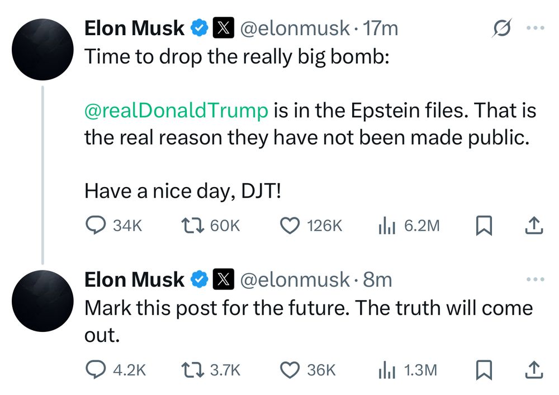Open the @elonmusk handle on the first post
The image size is (559, 395).
pos(295,28)
